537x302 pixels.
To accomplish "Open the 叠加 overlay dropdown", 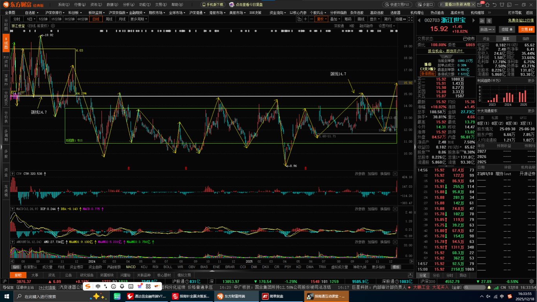I will [335, 19].
